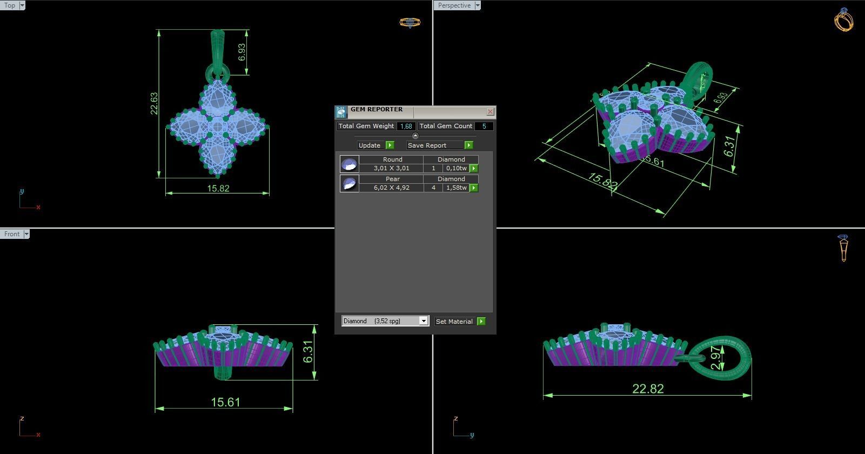Select the Round gem thumbnail

tap(349, 164)
